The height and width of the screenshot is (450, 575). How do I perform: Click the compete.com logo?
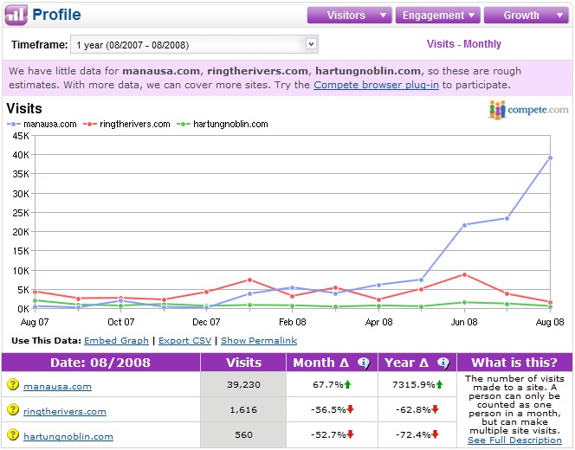(x=528, y=110)
